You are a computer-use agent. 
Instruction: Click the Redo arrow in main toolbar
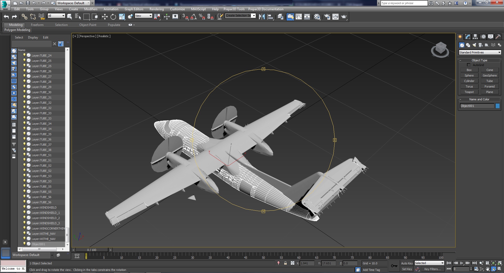tap(14, 17)
